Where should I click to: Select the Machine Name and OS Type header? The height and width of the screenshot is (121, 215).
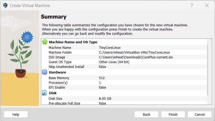(73, 42)
